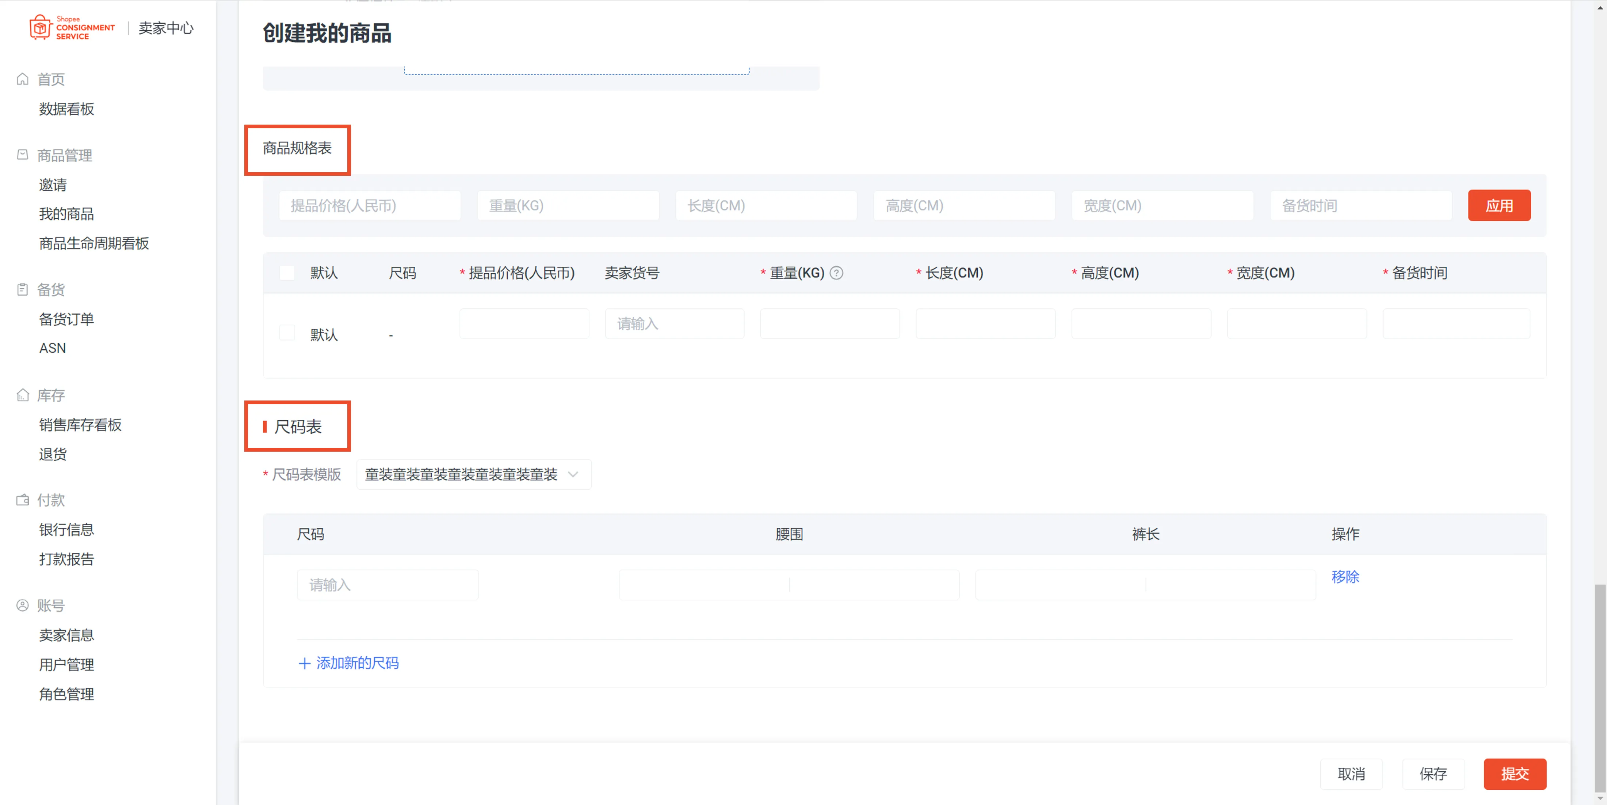Viewport: 1607px width, 805px height.
Task: Click the 备货 clipboard icon
Action: (x=22, y=289)
